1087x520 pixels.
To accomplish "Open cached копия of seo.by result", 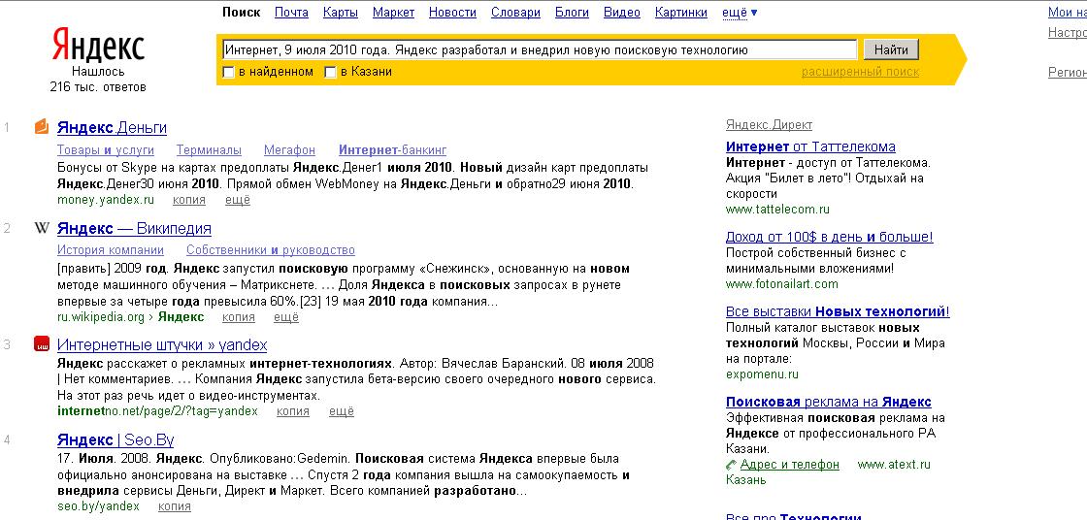I will [175, 505].
